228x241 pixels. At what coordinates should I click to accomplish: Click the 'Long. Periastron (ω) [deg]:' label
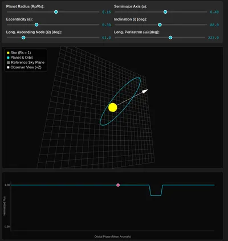pos(137,32)
